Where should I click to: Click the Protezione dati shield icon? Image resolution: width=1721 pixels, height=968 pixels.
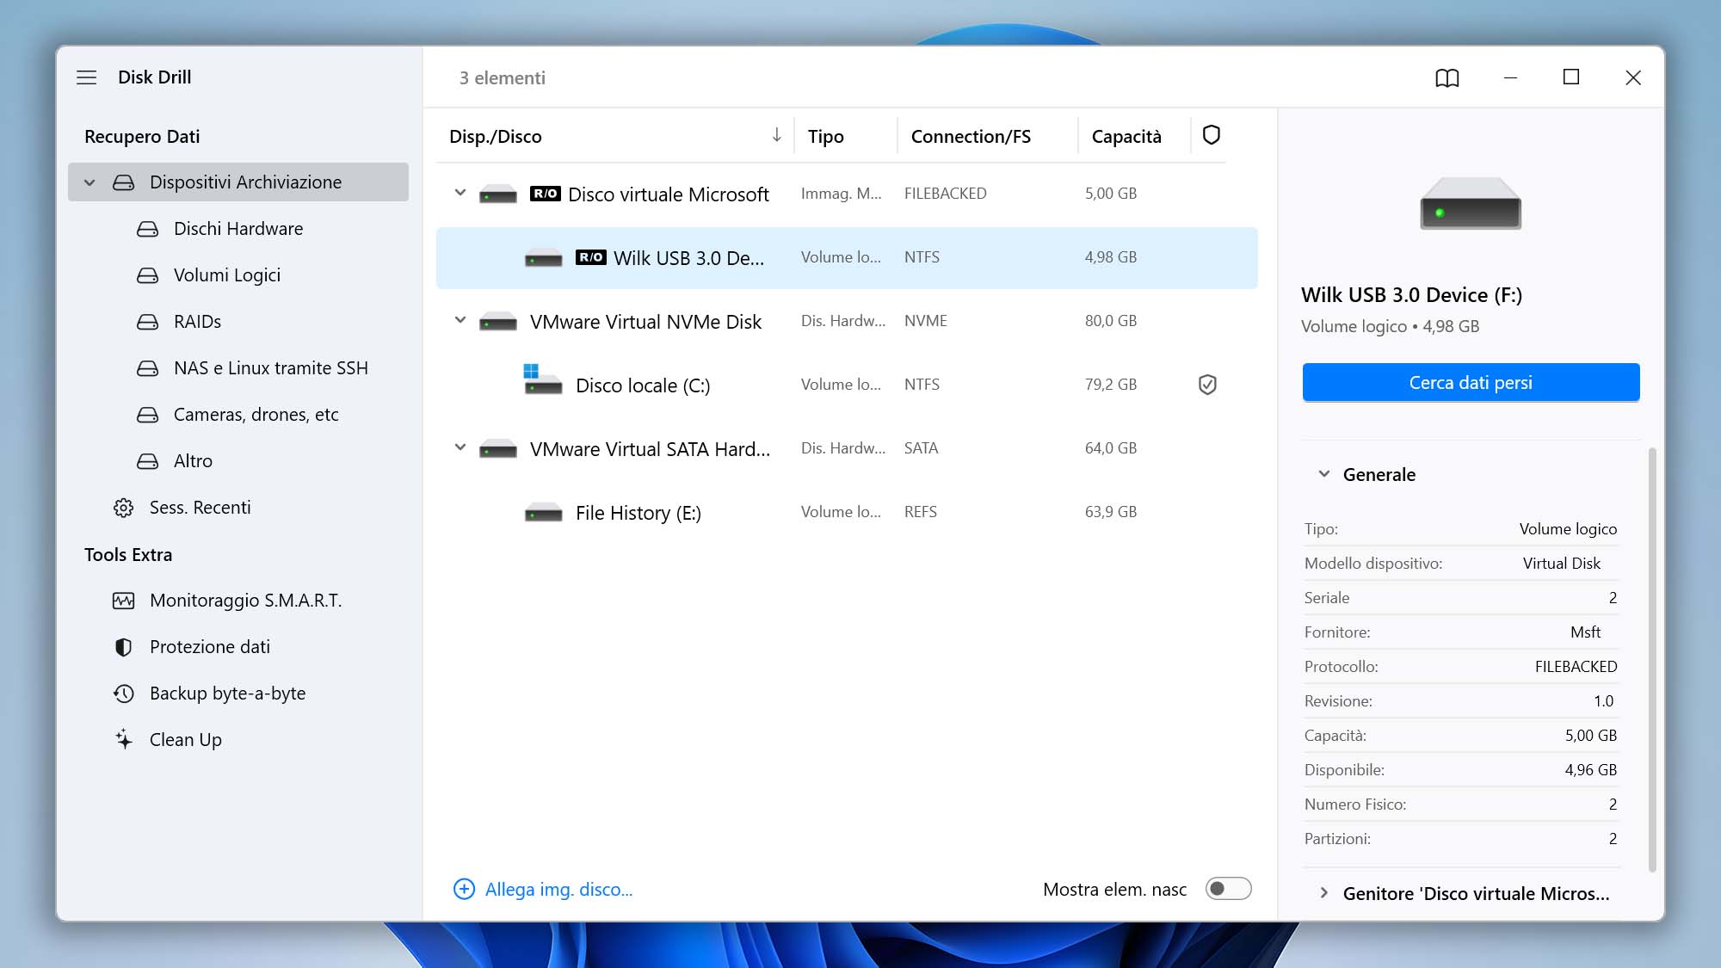click(123, 646)
